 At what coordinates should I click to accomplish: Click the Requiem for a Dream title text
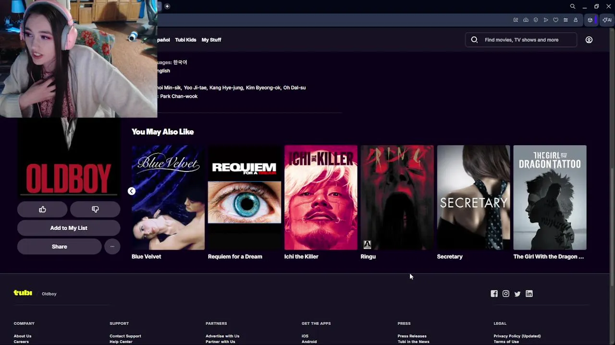tap(235, 256)
